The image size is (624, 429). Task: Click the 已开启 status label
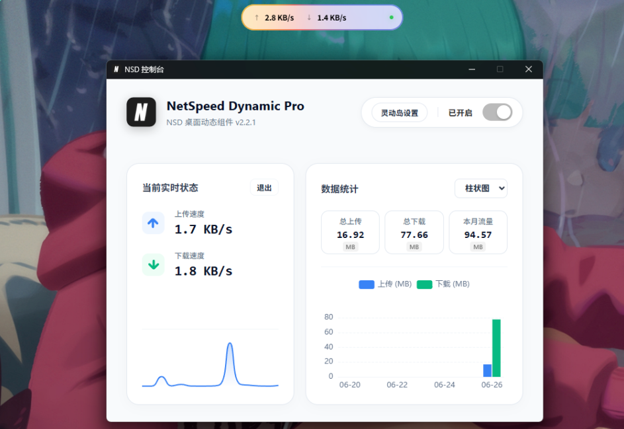coord(460,113)
